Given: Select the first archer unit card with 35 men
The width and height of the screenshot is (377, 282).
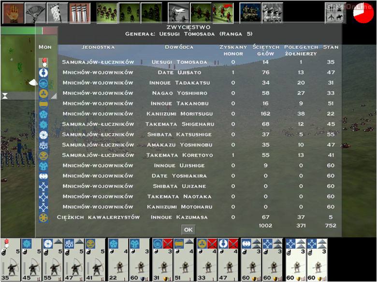Looking at the screenshot, I should pos(10,259).
